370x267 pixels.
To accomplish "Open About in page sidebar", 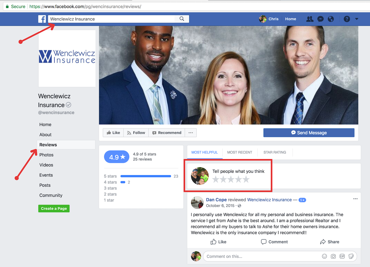I will pyautogui.click(x=45, y=135).
